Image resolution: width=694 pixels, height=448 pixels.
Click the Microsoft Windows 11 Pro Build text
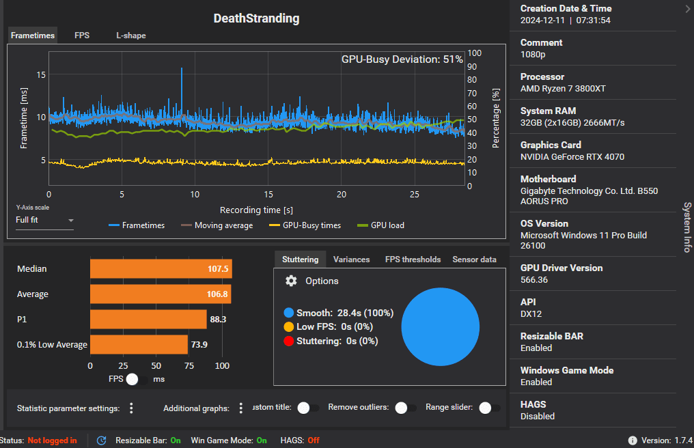(x=584, y=240)
